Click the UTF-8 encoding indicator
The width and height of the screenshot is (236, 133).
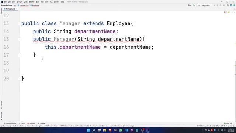coord(223,126)
